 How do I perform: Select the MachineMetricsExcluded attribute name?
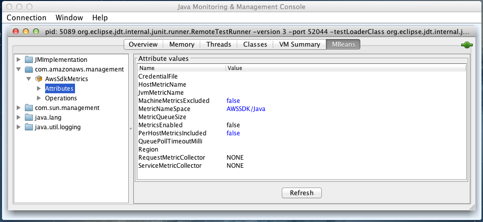click(174, 101)
